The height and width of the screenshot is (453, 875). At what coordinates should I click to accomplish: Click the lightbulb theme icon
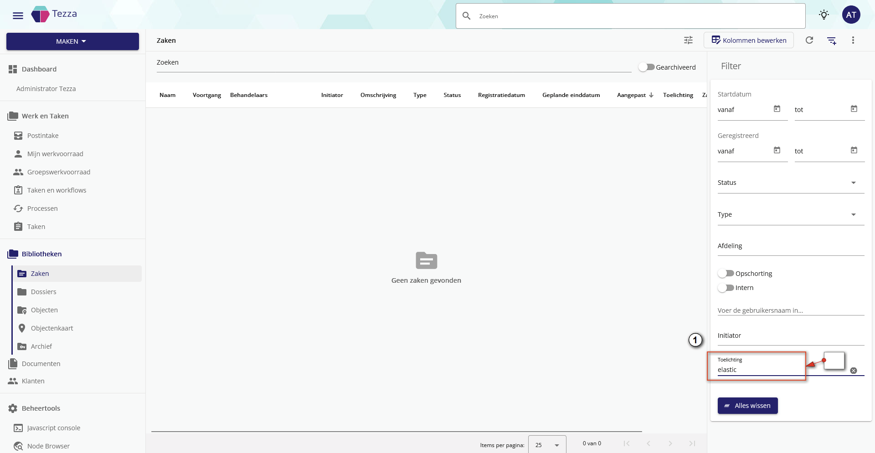[824, 15]
